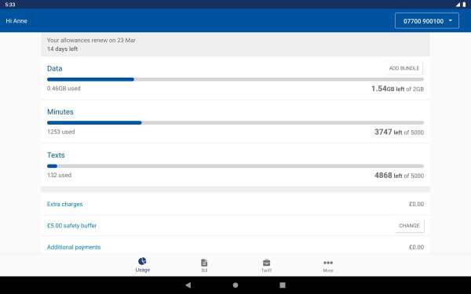Tap the Texts usage progress bar
This screenshot has width=471, height=294.
point(235,166)
